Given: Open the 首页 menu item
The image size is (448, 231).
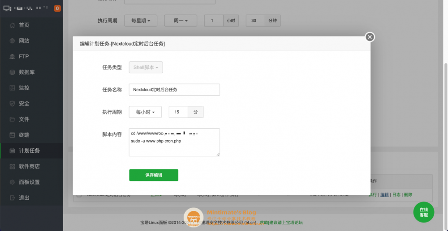Looking at the screenshot, I should (x=24, y=25).
